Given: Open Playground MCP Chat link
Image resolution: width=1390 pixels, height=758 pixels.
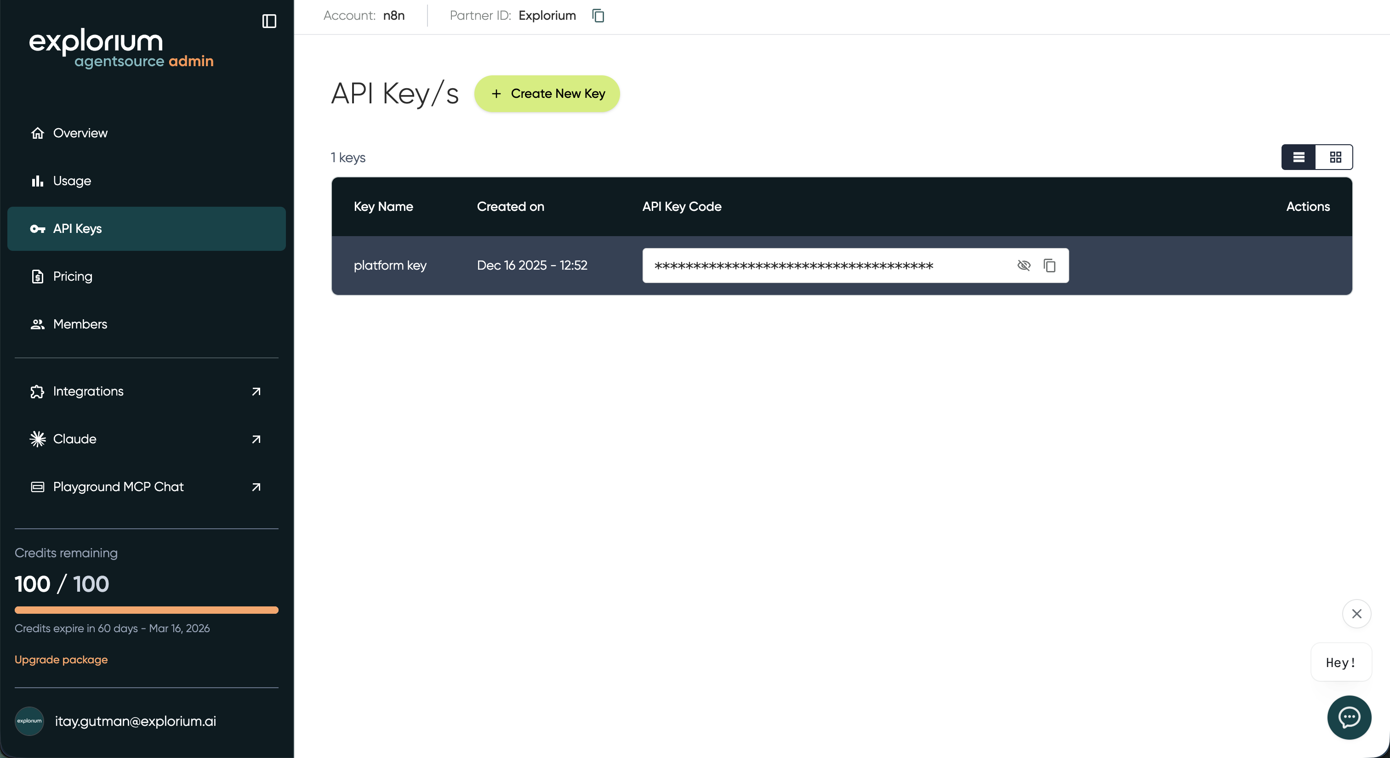Looking at the screenshot, I should coord(146,487).
